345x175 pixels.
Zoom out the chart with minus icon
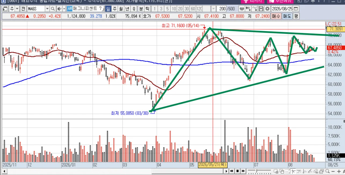pyautogui.click(x=333, y=171)
